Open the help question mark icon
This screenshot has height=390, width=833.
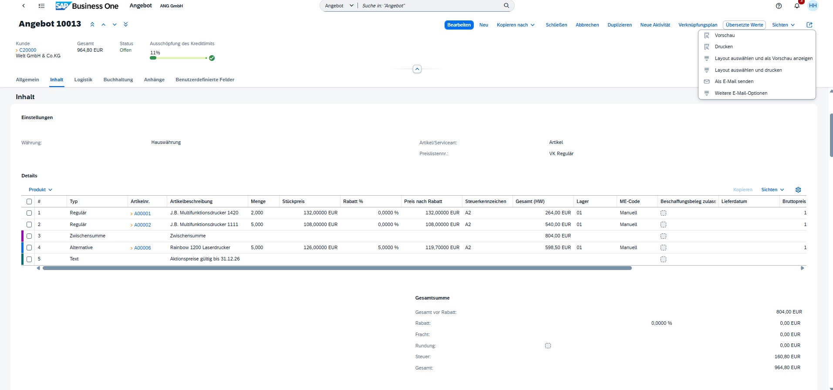click(x=779, y=6)
